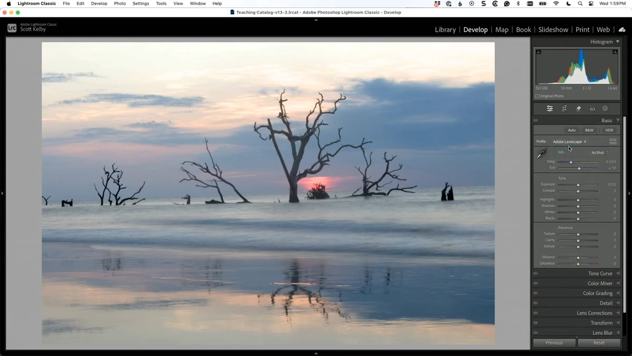This screenshot has height=356, width=632.
Task: Switch to the Library module
Action: pyautogui.click(x=445, y=29)
